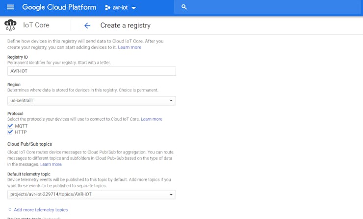Viewport: 363px width, 219px height.
Task: Click the project hexagon icon beside avr-iot
Action: 107,8
